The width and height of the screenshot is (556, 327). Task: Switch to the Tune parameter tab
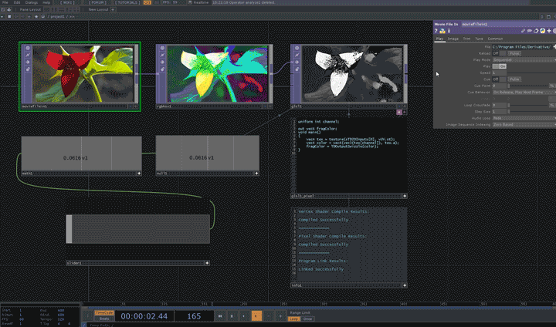pyautogui.click(x=479, y=39)
